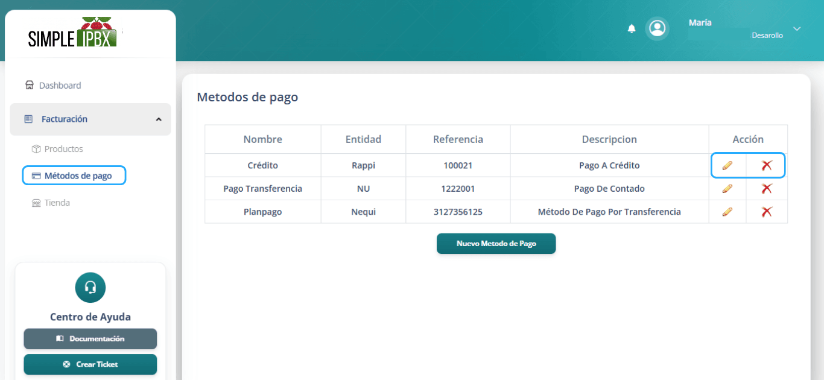Select the reference 1222001 cell
Screen dimensions: 824x380
(x=458, y=189)
